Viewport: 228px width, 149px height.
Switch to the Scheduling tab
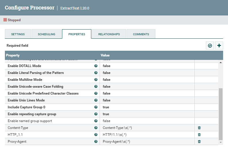pos(47,34)
